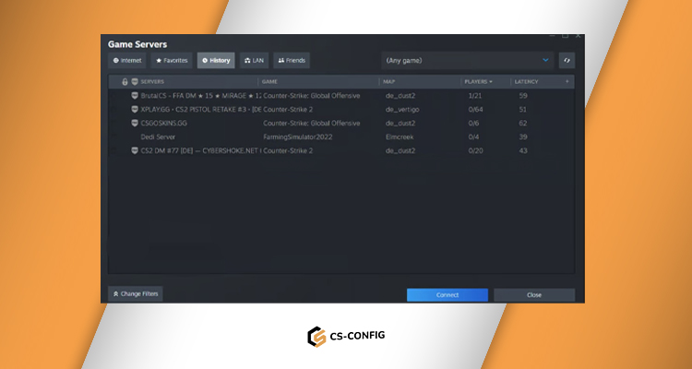The width and height of the screenshot is (692, 369).
Task: Sort by the Latency column header
Action: tap(526, 82)
